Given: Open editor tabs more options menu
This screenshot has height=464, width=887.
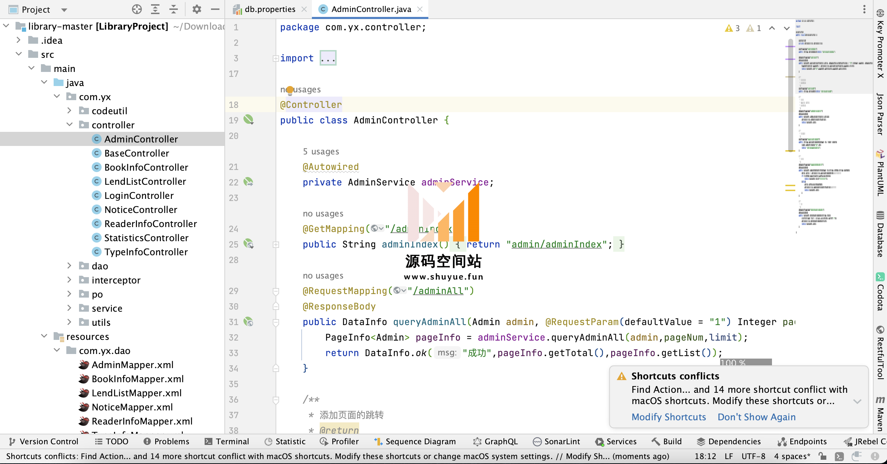Looking at the screenshot, I should (864, 9).
